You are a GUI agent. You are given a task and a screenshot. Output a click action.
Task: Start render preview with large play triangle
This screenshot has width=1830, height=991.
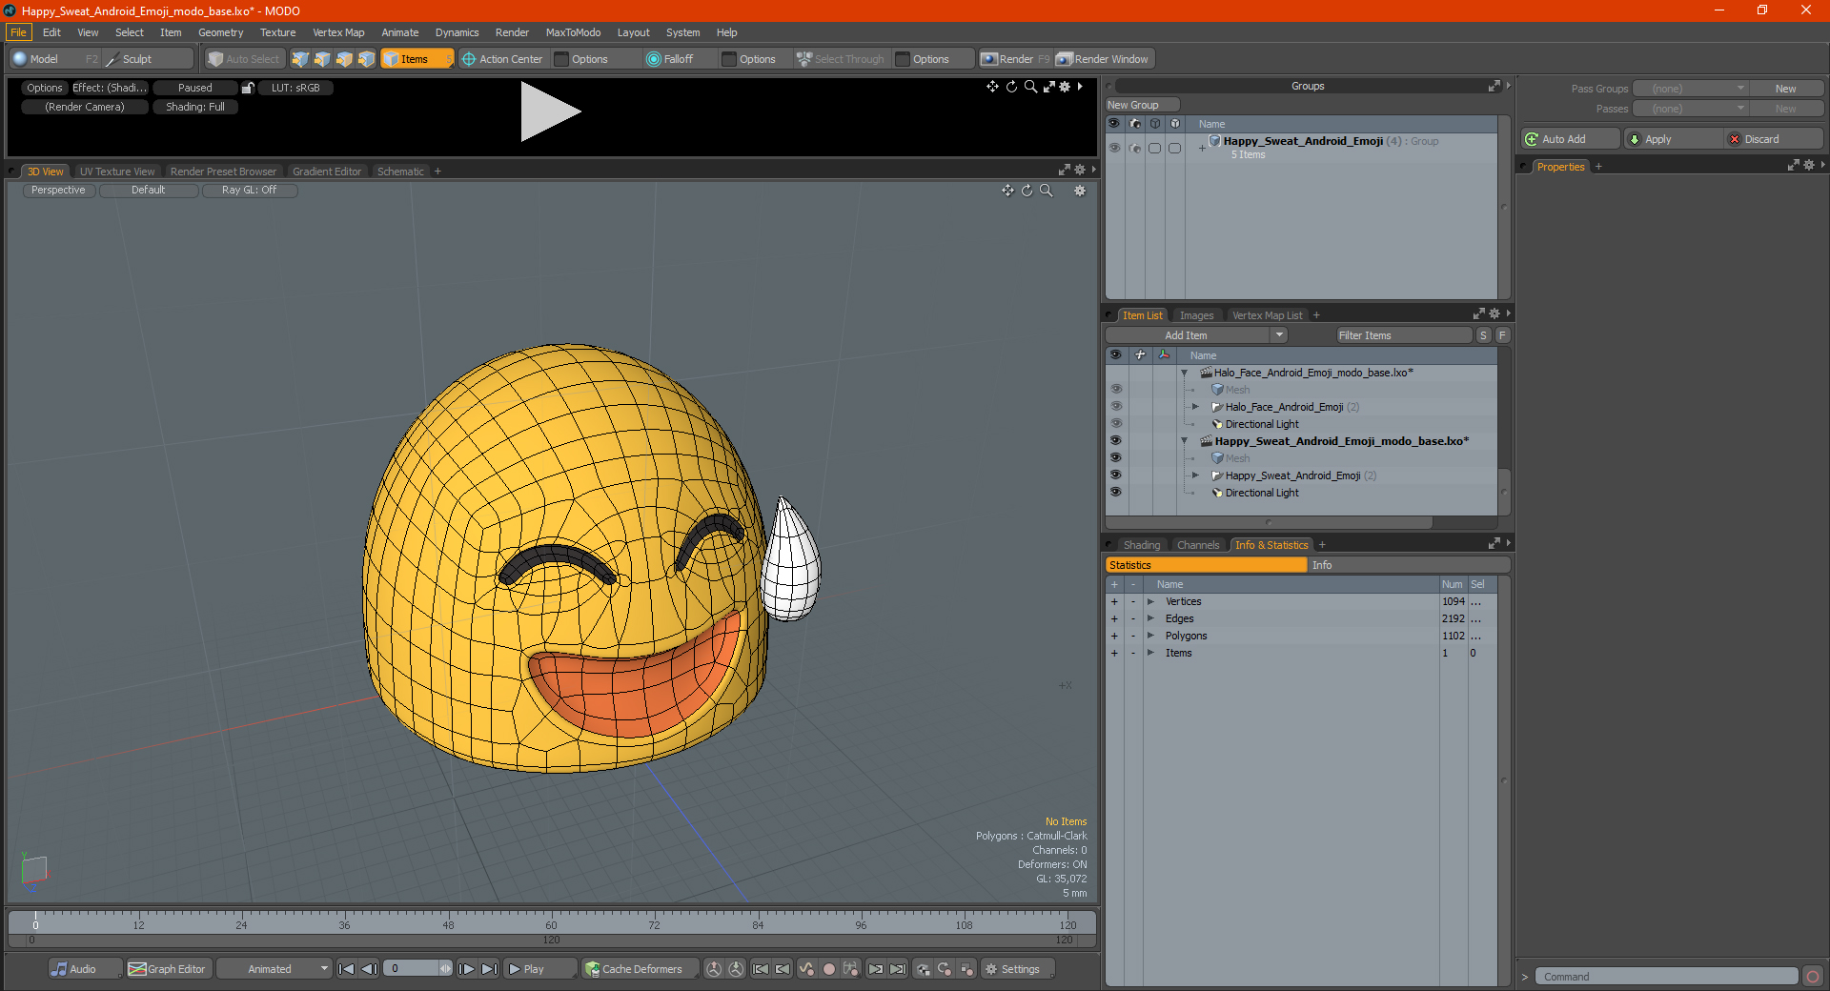point(549,111)
